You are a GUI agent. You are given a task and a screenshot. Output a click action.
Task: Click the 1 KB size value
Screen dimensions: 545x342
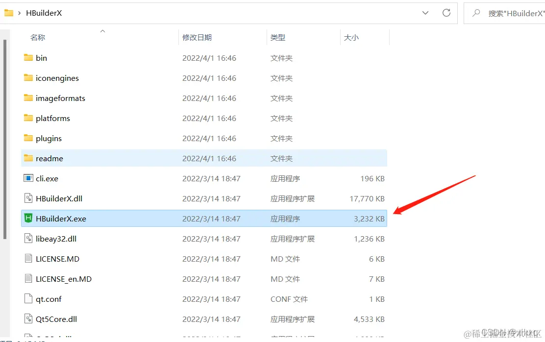tap(377, 299)
